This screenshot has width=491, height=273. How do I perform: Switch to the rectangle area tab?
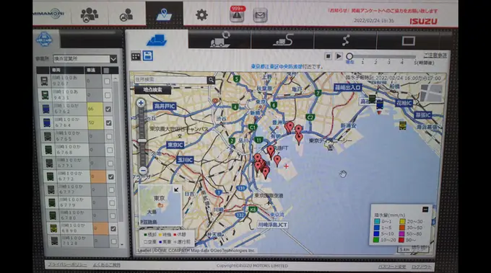409,40
